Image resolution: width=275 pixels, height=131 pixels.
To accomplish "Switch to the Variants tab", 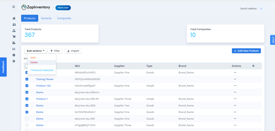I will point(46,18).
